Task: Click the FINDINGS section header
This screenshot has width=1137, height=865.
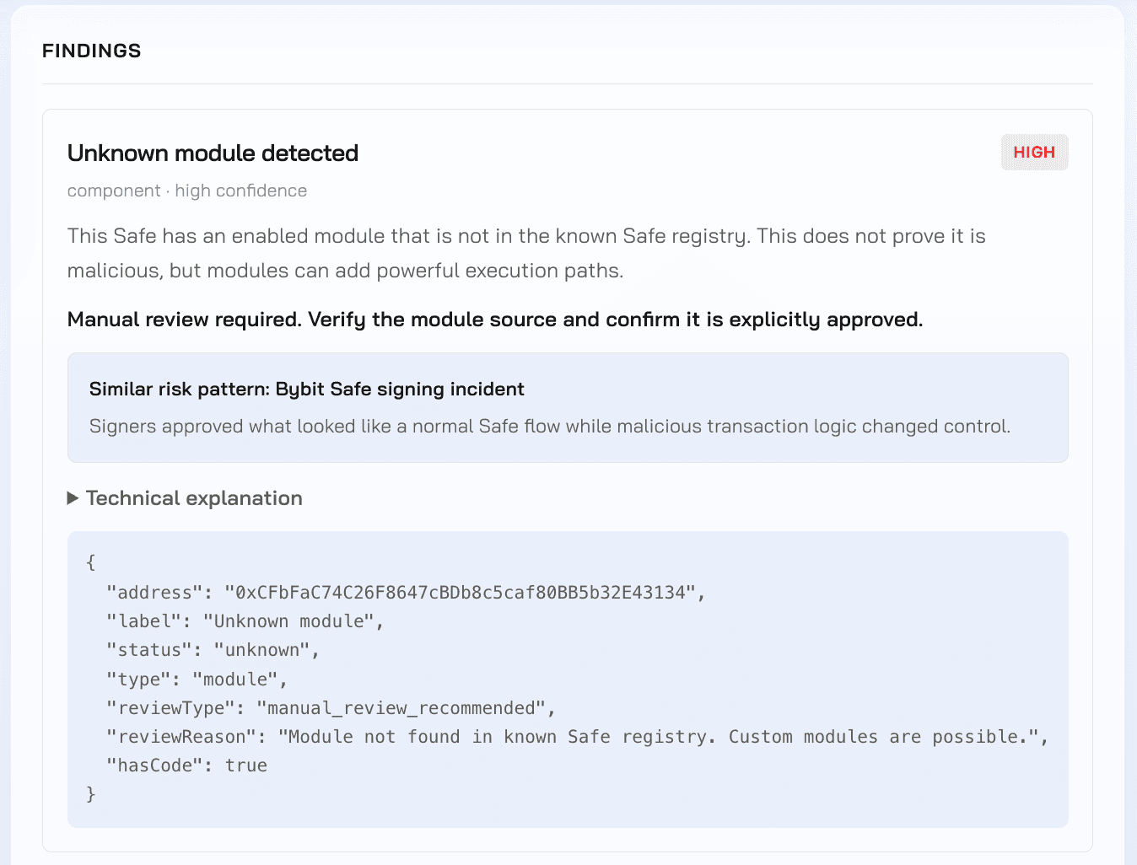Action: (91, 51)
